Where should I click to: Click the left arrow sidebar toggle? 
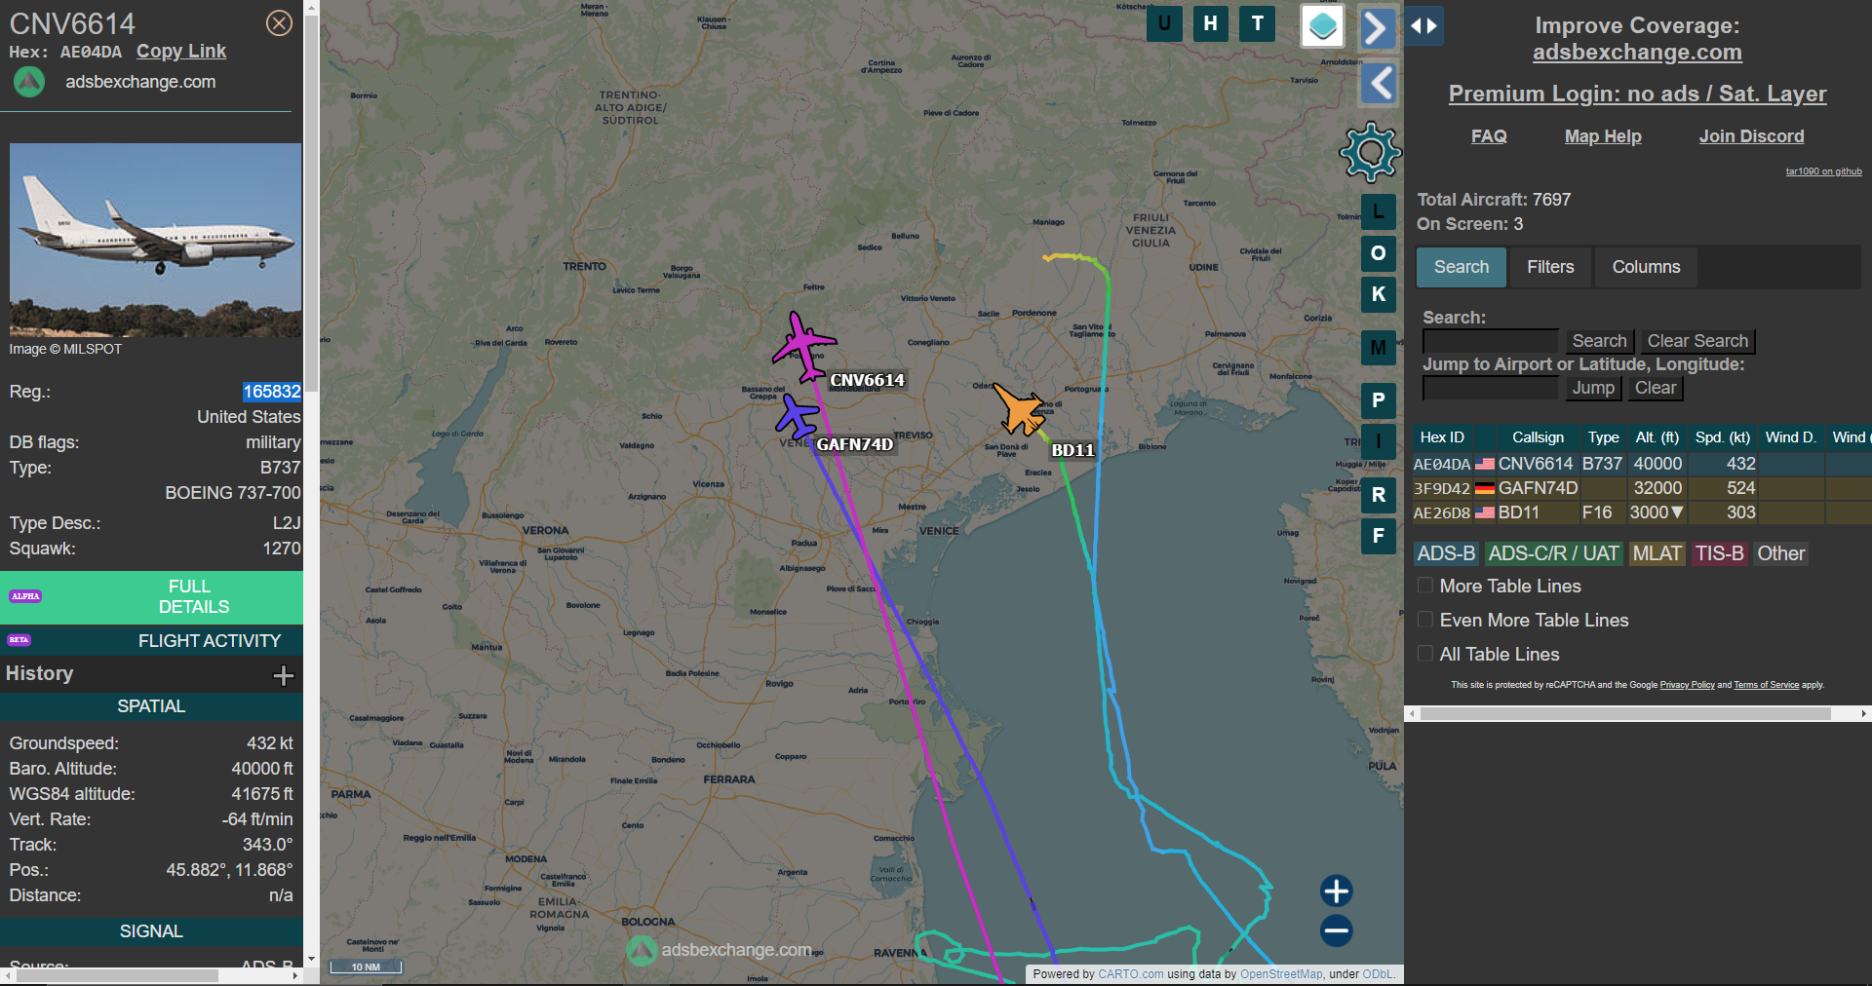click(x=1378, y=84)
